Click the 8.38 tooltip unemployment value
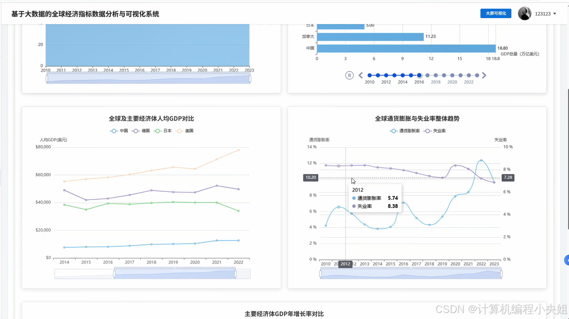 coord(393,206)
